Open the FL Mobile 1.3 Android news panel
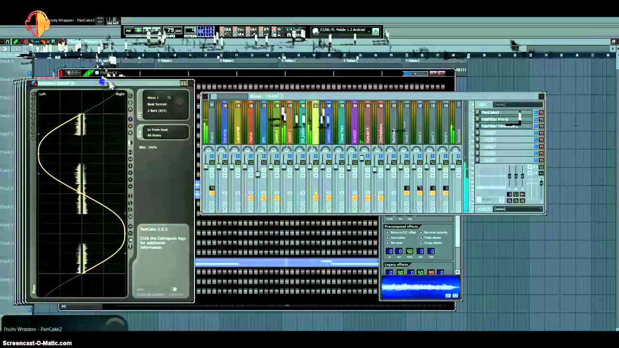This screenshot has height=348, width=619. (x=346, y=30)
